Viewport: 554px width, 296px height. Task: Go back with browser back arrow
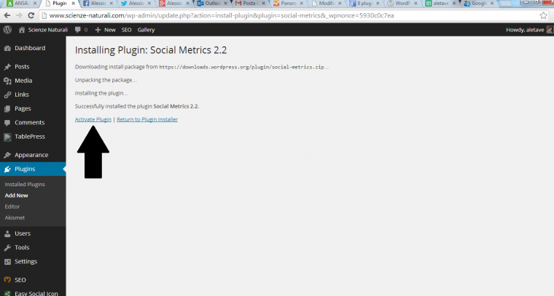pos(7,15)
